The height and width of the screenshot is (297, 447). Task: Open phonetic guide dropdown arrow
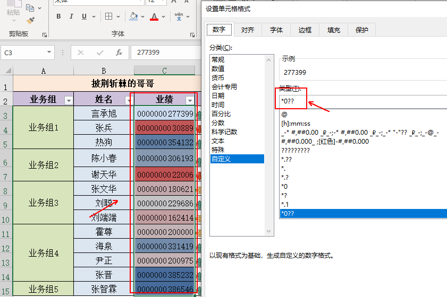click(x=188, y=16)
